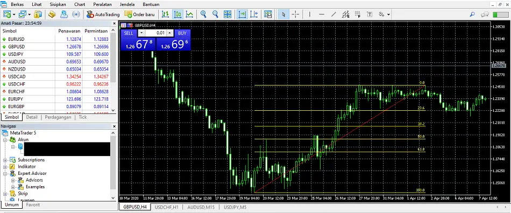This screenshot has width=511, height=213.
Task: Select the equidistant channel tool
Action: pos(346,15)
